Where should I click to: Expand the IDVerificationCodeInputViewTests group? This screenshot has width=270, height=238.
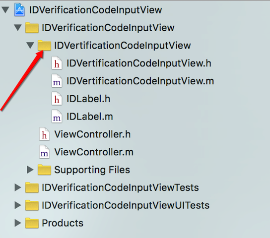pyautogui.click(x=18, y=187)
